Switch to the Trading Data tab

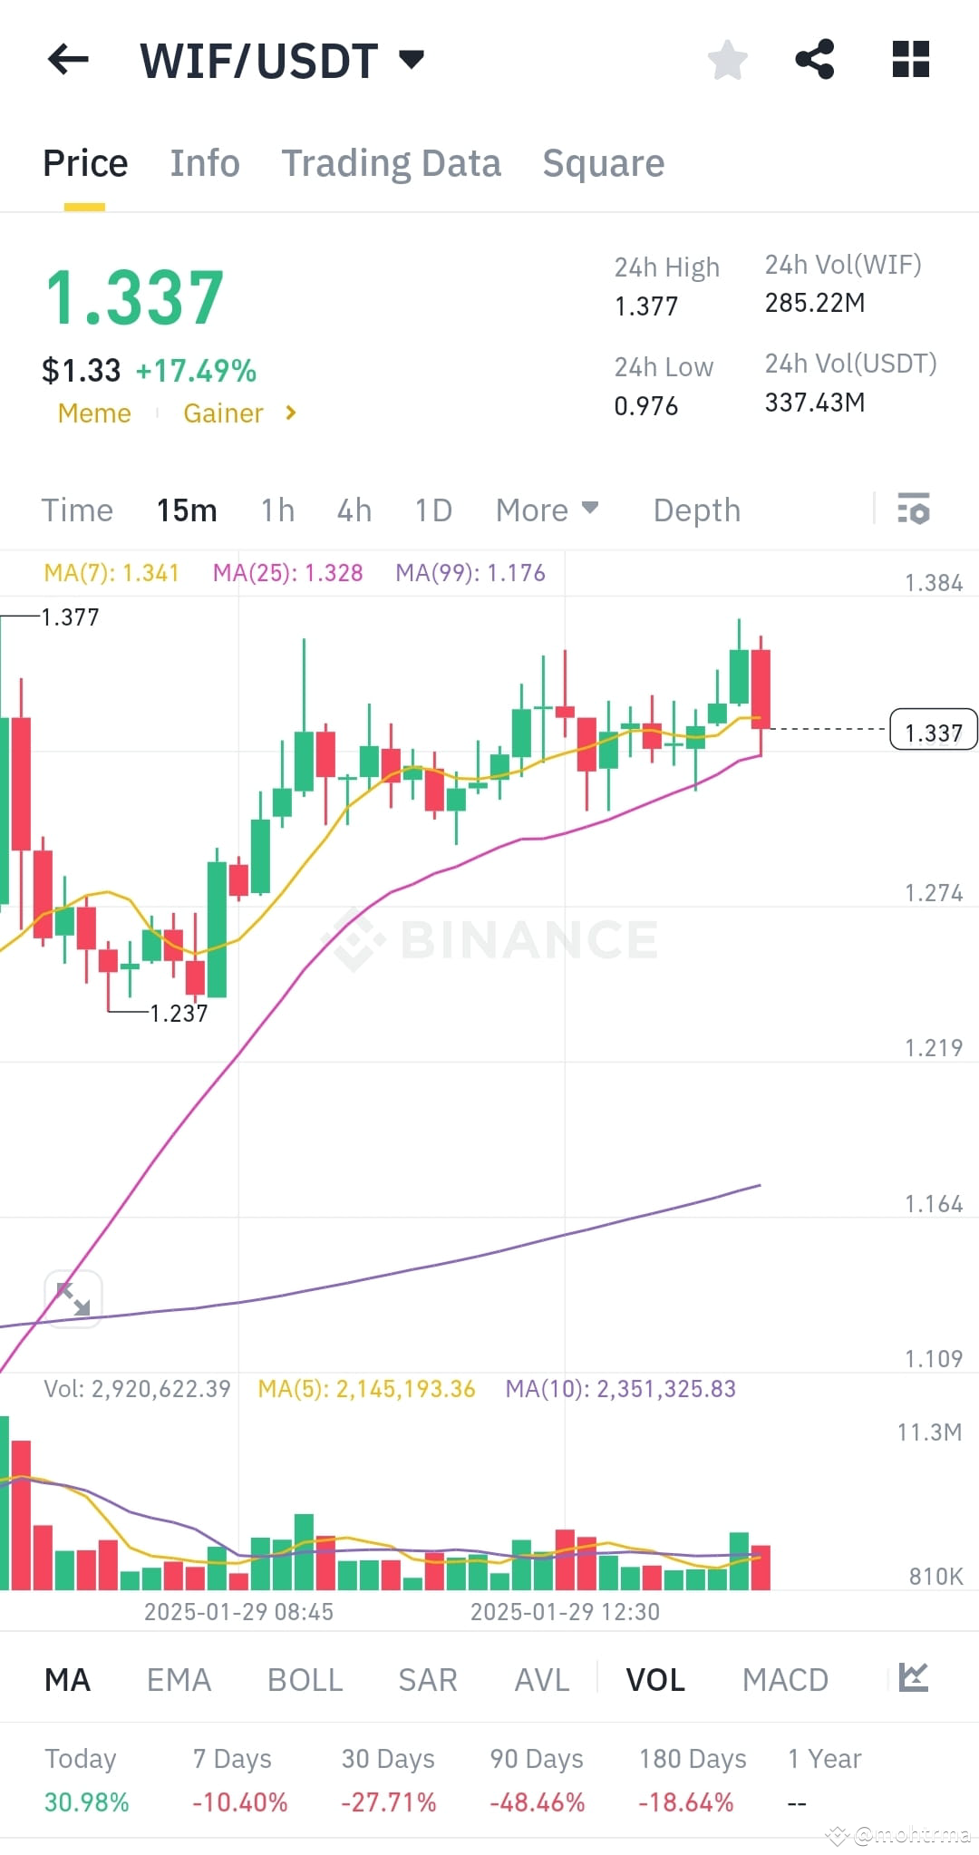pyautogui.click(x=392, y=162)
